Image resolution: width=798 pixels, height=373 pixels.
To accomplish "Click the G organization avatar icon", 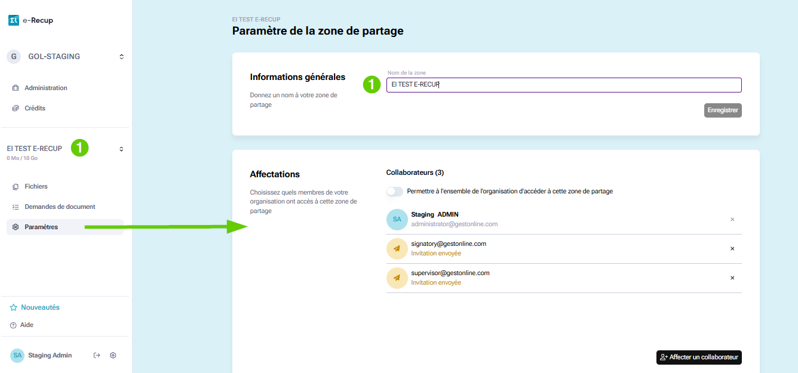I will [14, 57].
